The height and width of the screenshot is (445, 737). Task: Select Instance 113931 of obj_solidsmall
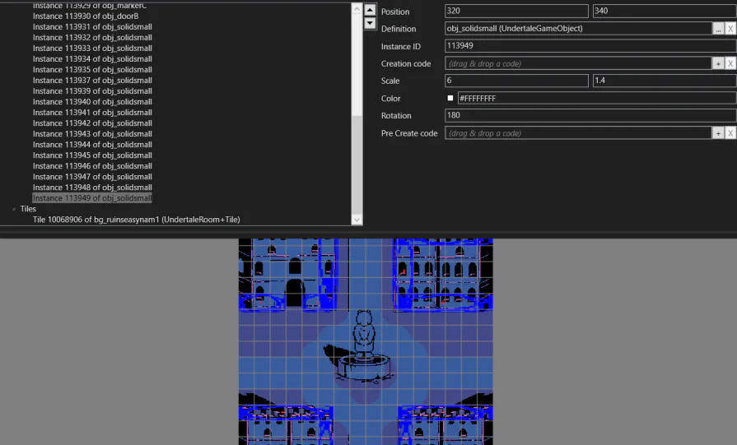92,27
